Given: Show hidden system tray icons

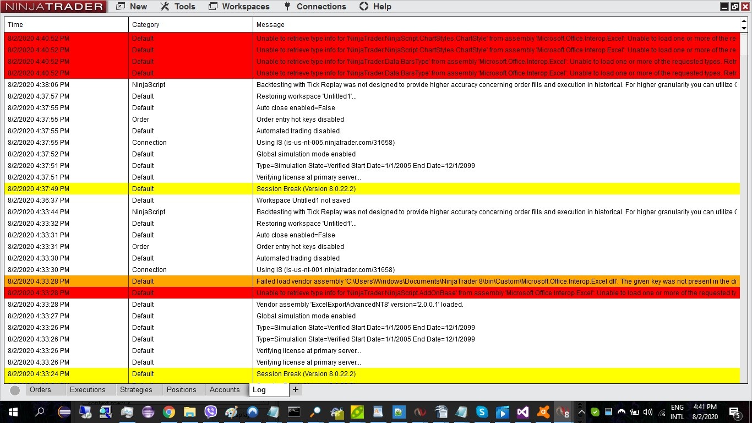Looking at the screenshot, I should tap(581, 412).
